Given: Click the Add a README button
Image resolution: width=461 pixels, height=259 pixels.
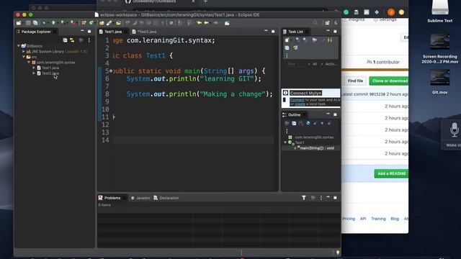Looking at the screenshot, I should pyautogui.click(x=391, y=173).
